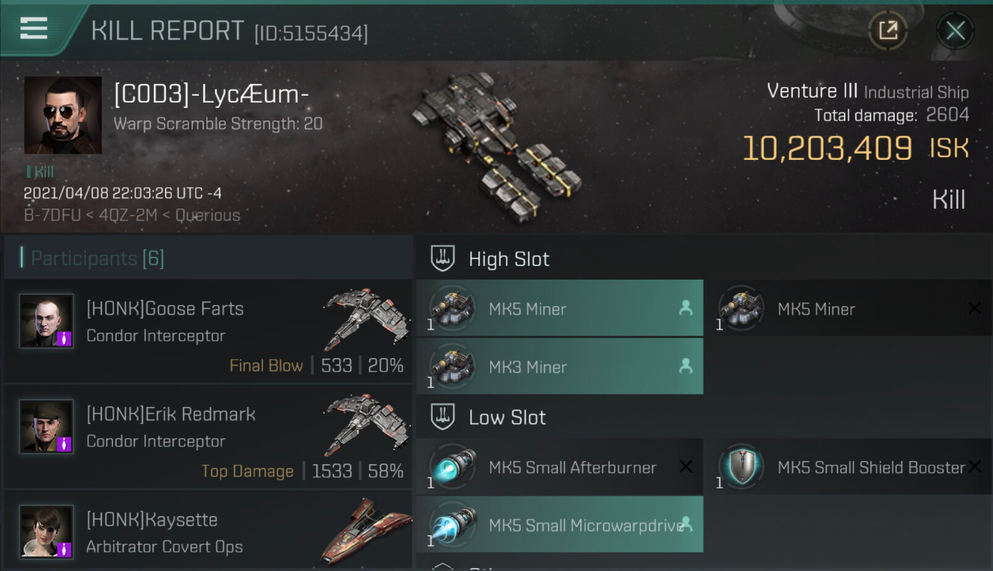The image size is (993, 571).
Task: Click the MK3 Miner module icon
Action: [x=454, y=367]
